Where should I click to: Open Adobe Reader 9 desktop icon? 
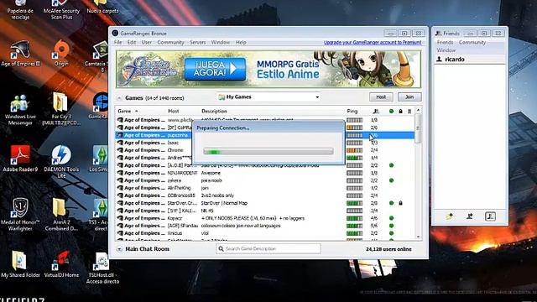click(x=20, y=159)
